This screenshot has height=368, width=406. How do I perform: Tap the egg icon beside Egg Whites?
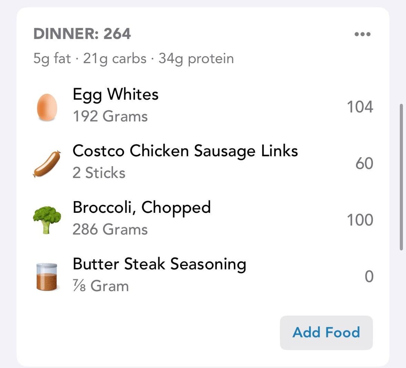pos(47,107)
